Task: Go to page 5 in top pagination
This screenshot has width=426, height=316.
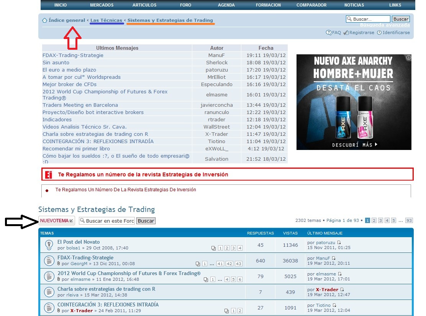Action: [394, 220]
